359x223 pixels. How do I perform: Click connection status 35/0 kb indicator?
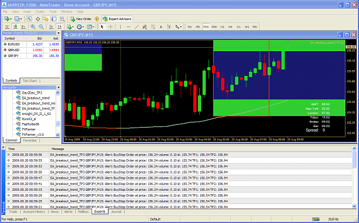pos(333,220)
